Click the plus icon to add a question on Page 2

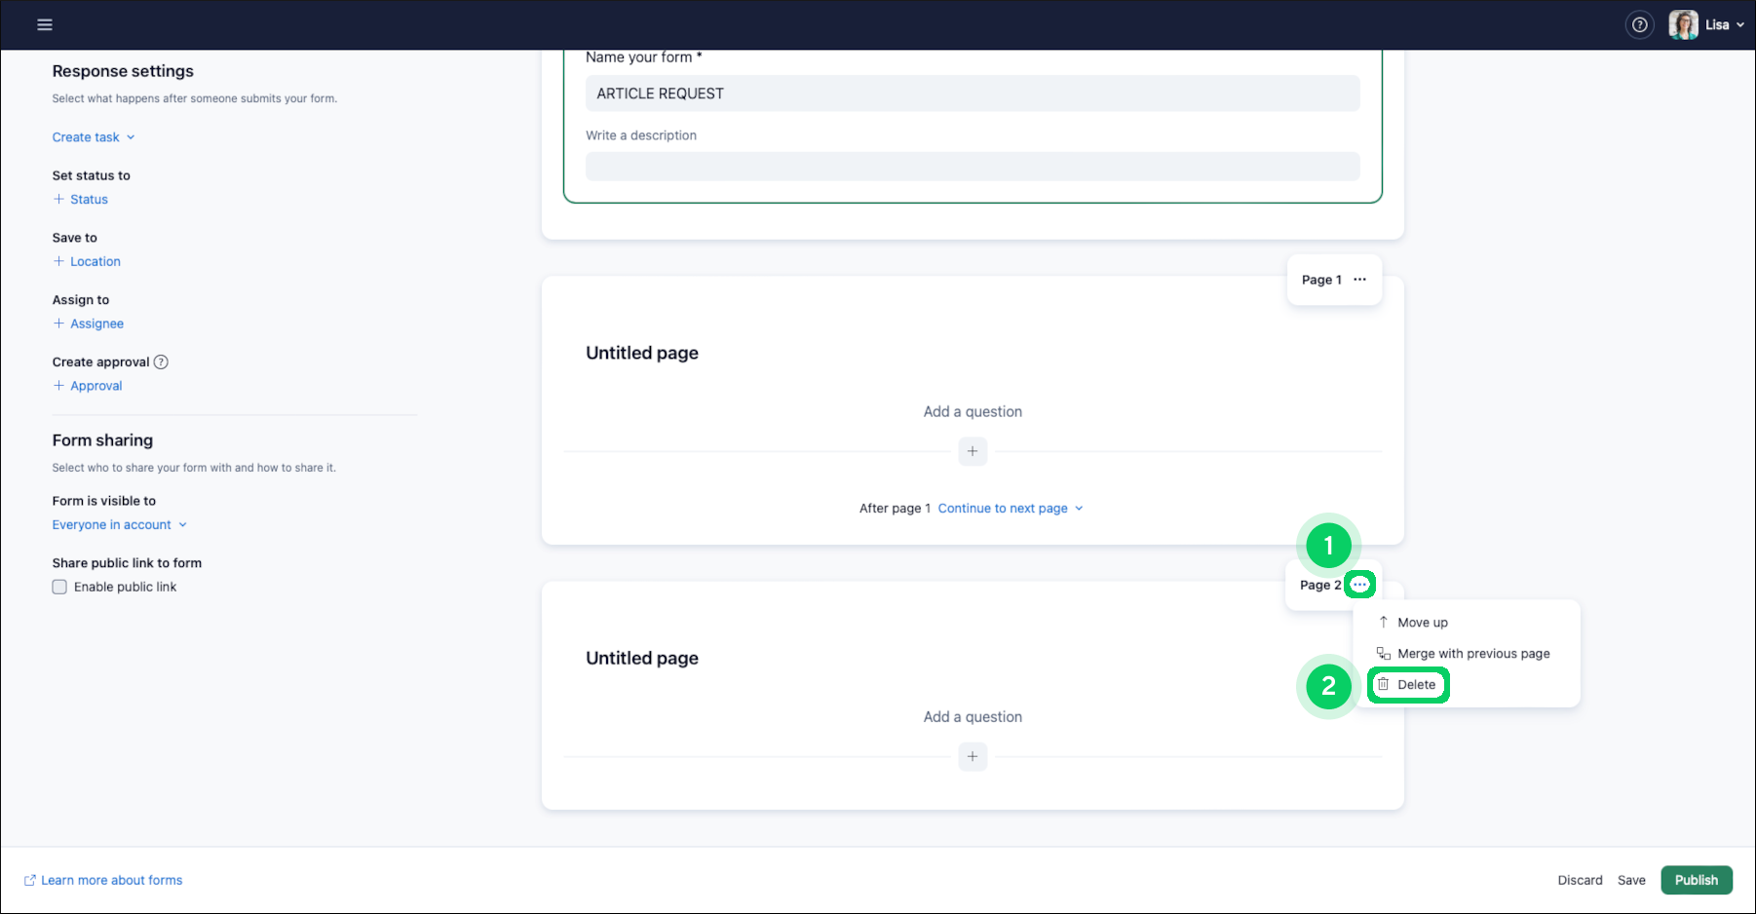[x=972, y=756]
